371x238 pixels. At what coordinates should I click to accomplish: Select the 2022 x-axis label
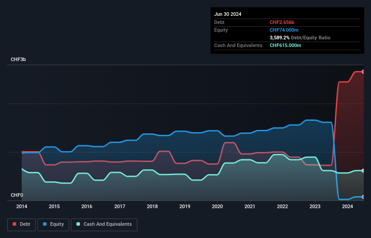(282, 207)
